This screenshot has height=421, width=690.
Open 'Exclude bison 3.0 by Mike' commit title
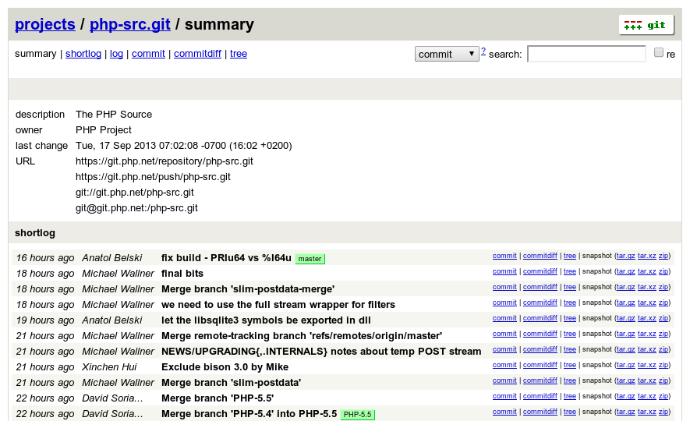click(225, 367)
